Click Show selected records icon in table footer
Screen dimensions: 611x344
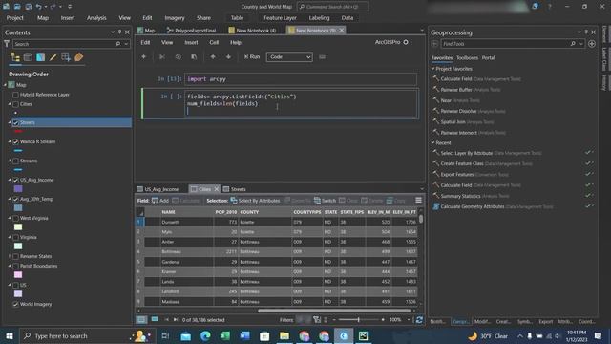(x=155, y=319)
